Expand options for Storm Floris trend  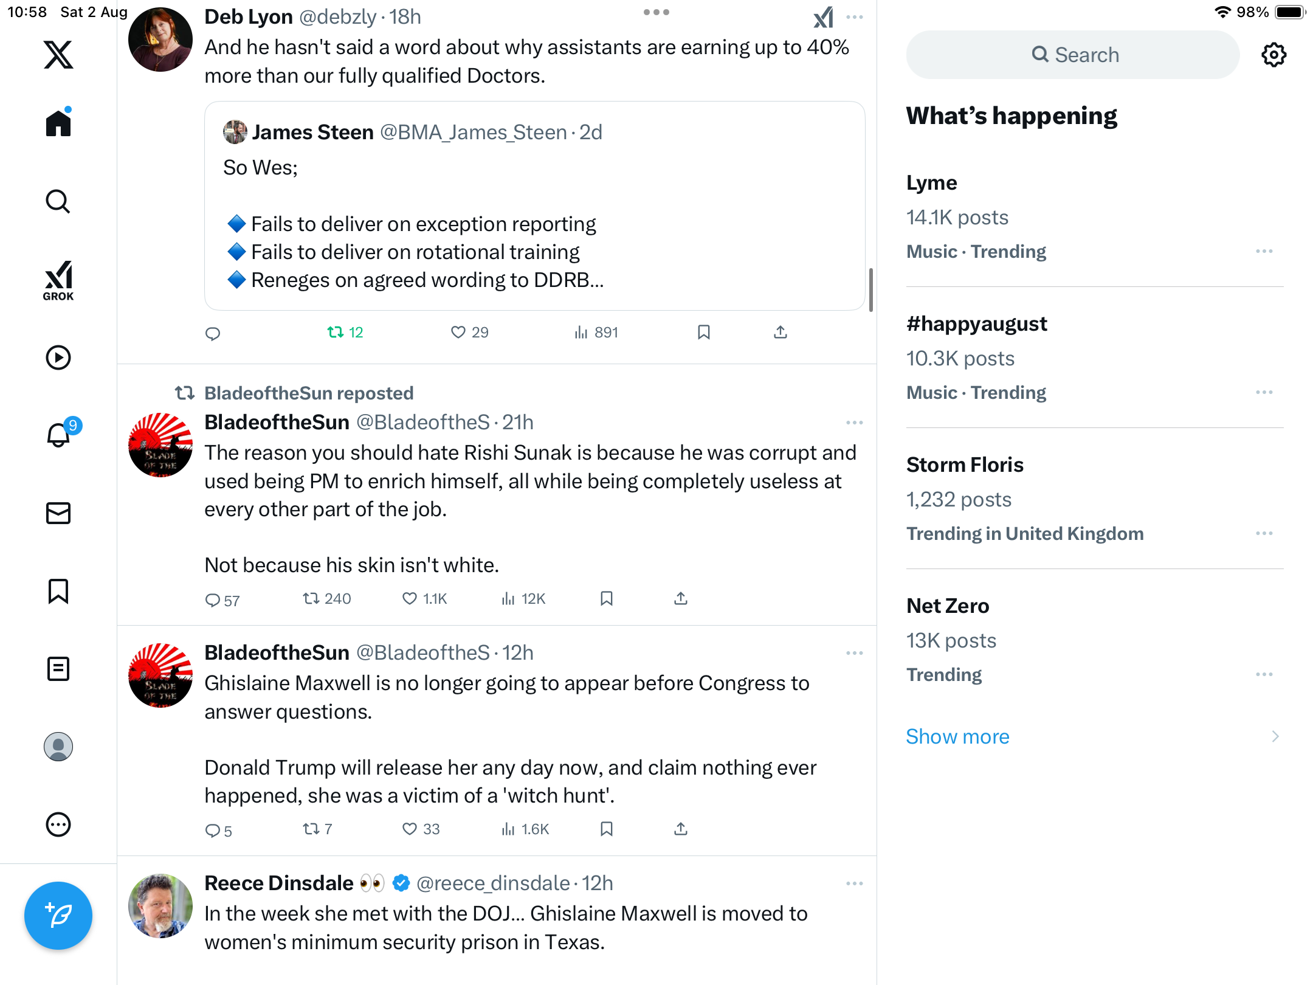click(x=1264, y=533)
